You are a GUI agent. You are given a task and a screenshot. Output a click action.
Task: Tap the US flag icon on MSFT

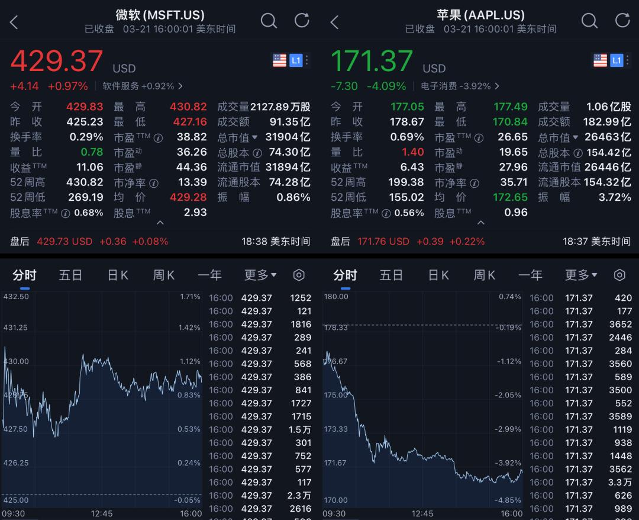(x=279, y=60)
